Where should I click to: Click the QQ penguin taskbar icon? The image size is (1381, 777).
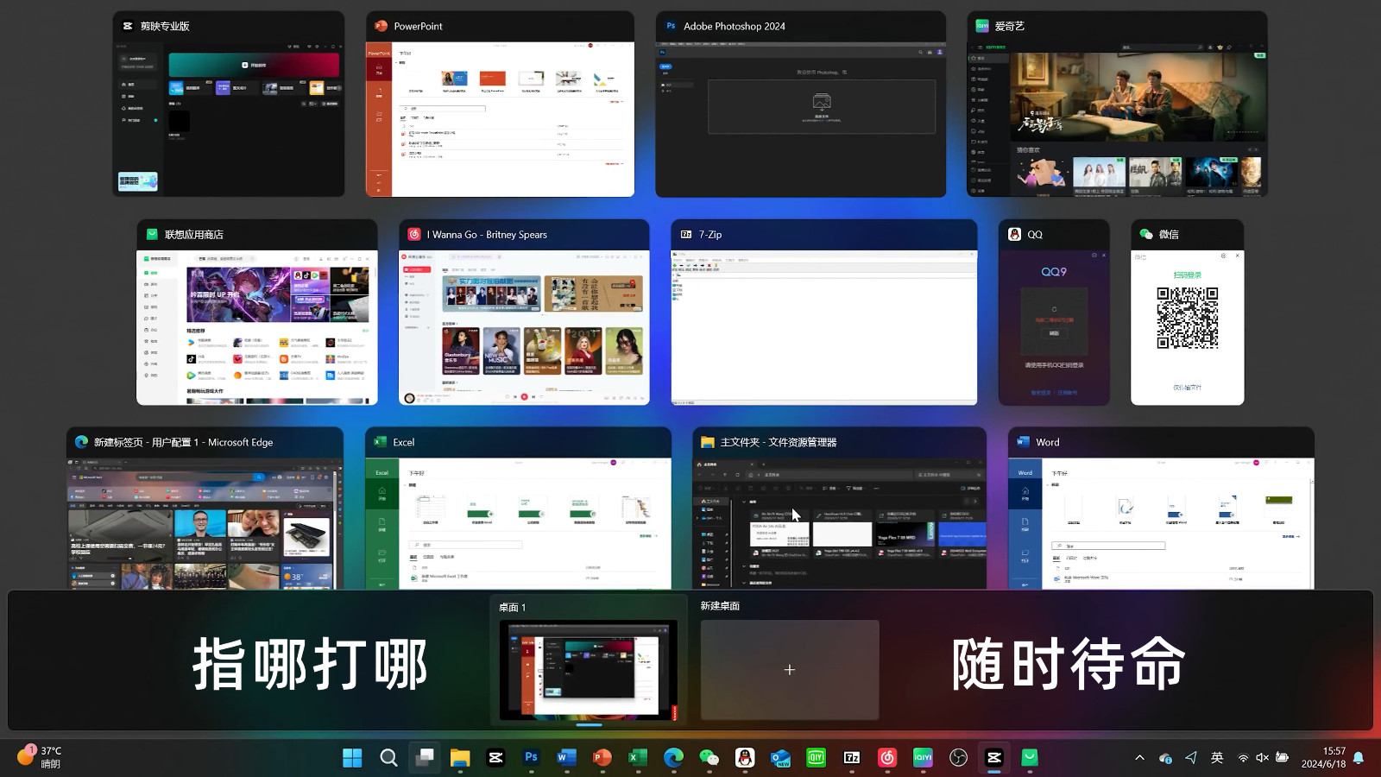click(x=745, y=758)
